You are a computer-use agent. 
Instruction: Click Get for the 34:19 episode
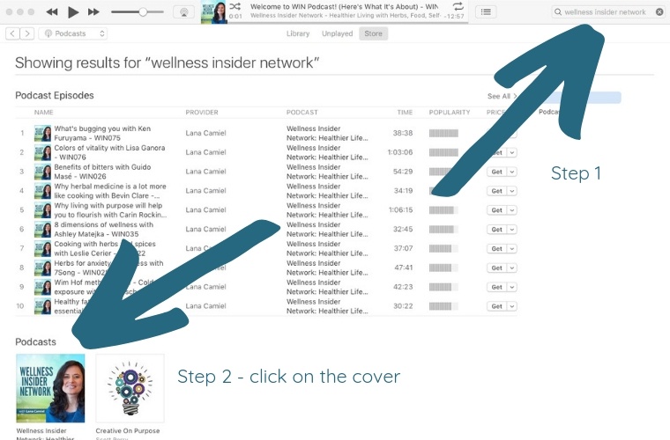tap(496, 191)
